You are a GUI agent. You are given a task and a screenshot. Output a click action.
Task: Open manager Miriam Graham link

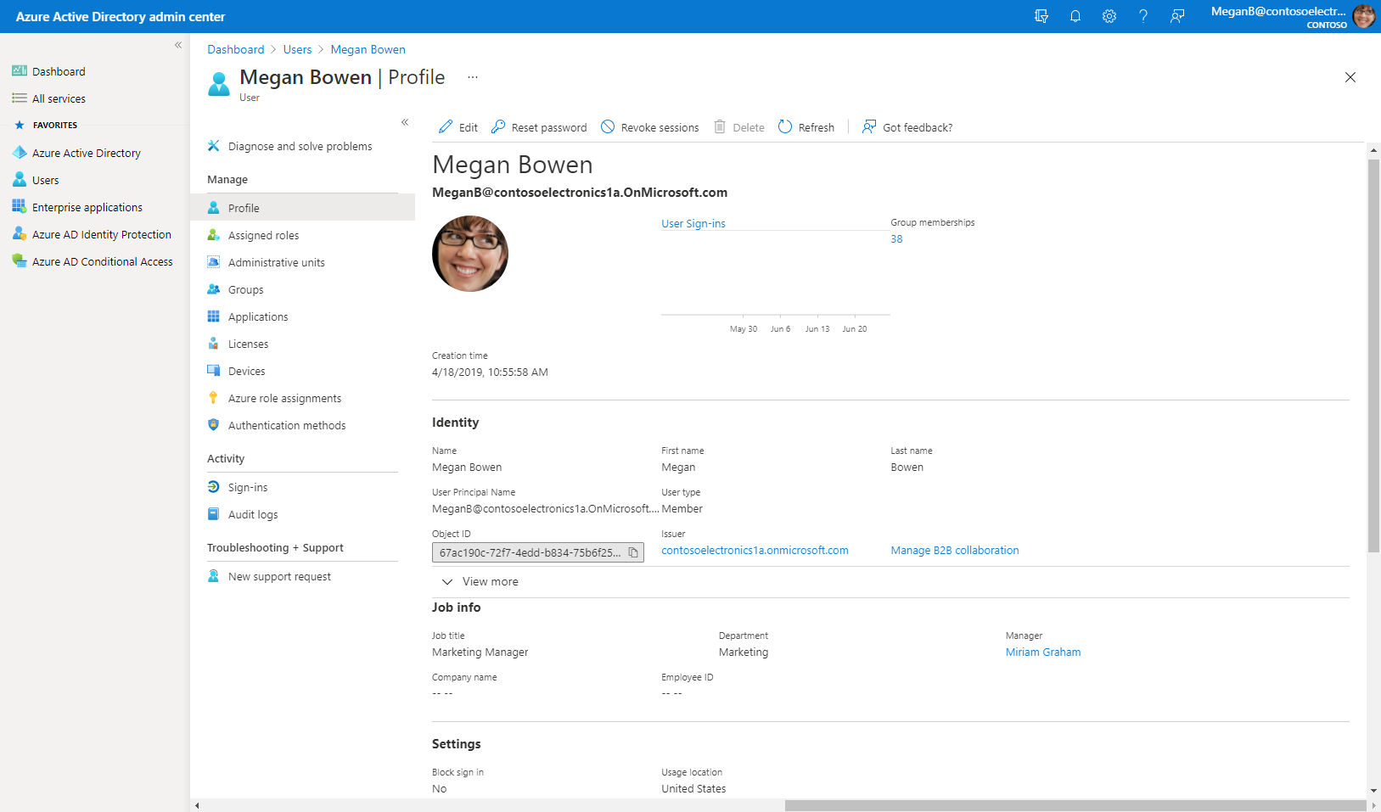coord(1042,652)
